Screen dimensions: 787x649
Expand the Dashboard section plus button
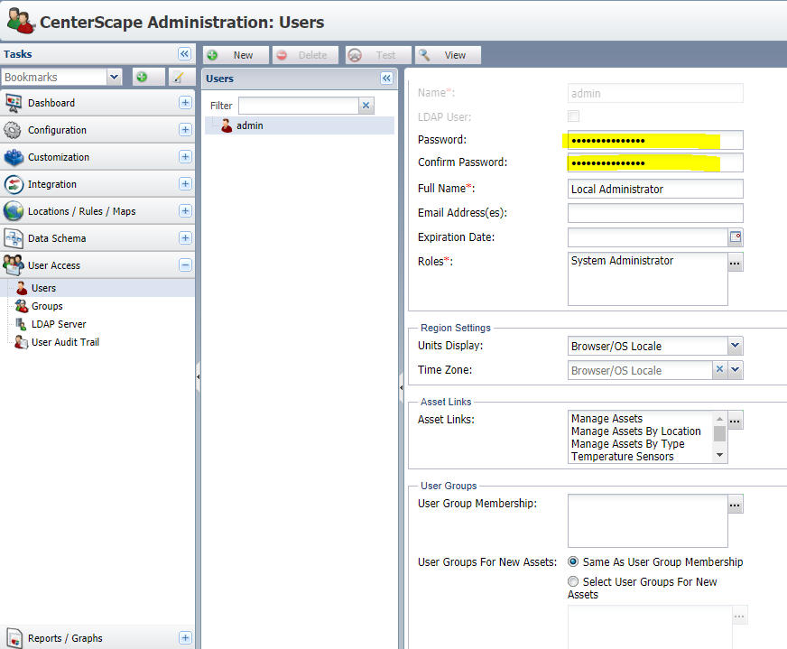(185, 102)
